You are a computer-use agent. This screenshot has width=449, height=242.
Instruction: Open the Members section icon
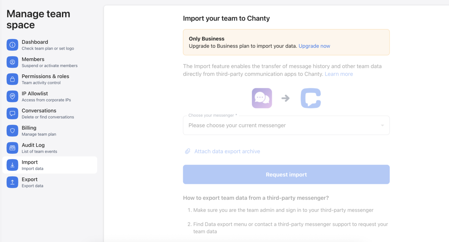tap(12, 62)
